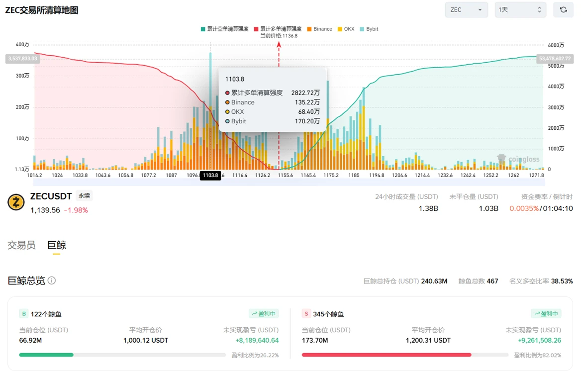Click the 3,537,833.03 left axis label
The height and width of the screenshot is (372, 581).
(x=22, y=59)
